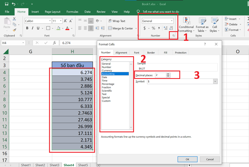249x167 pixels.
Task: Open the fill color dropdown arrow
Action: click(63, 28)
